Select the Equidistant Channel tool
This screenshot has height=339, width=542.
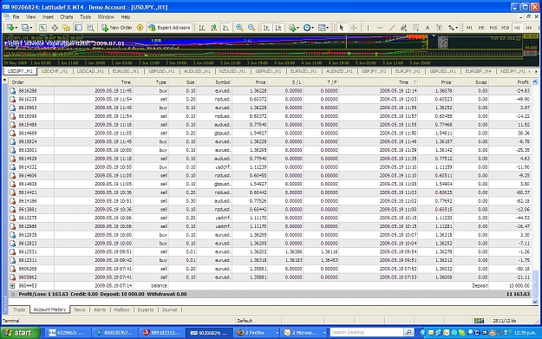point(403,28)
